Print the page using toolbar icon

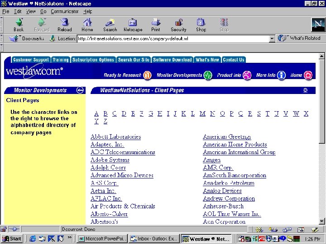coord(156,25)
